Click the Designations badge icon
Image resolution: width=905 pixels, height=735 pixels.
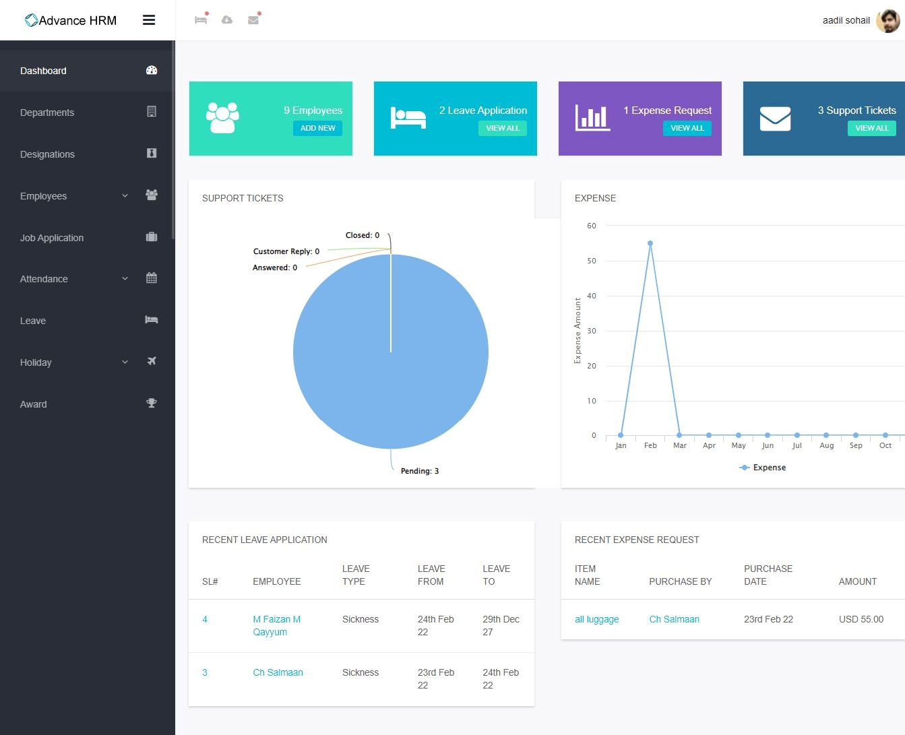pyautogui.click(x=152, y=154)
